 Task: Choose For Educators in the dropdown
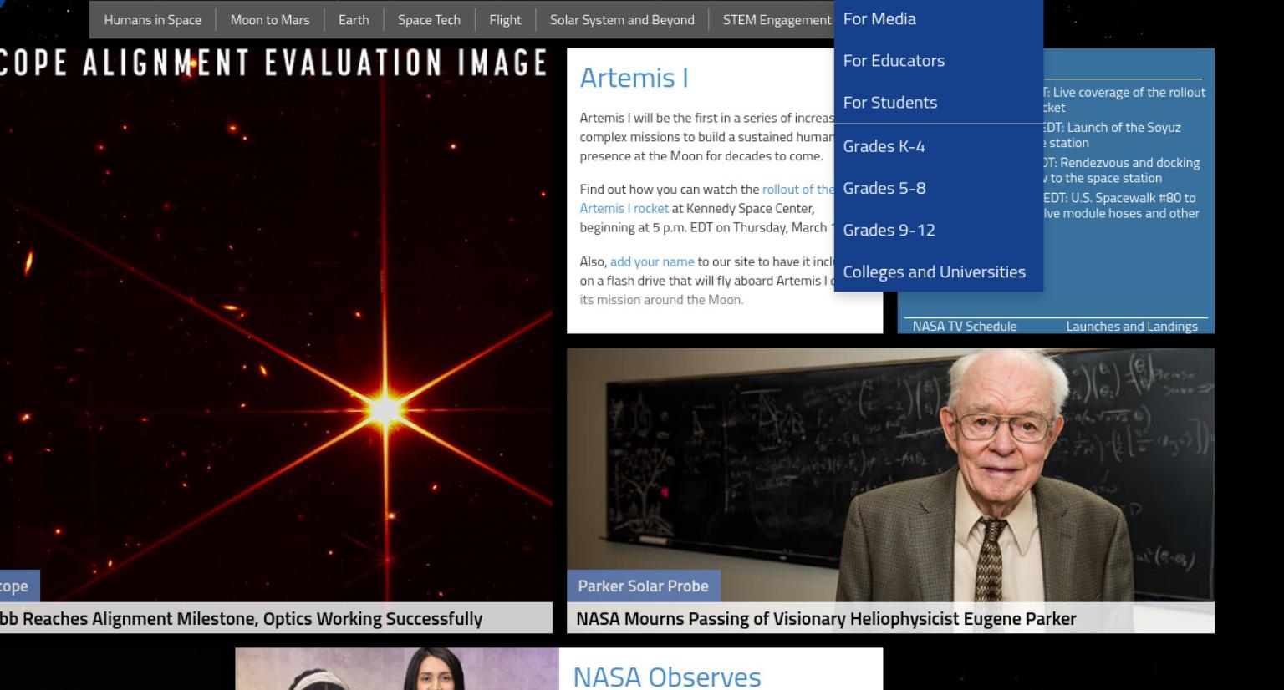click(939, 60)
